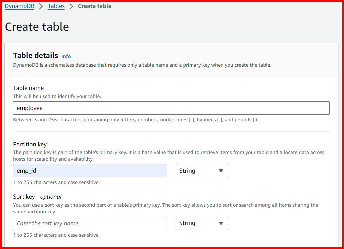The width and height of the screenshot is (344, 249).
Task: Click the Create table page title
Action: pos(37,27)
